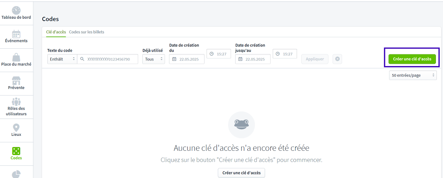Go to Événements calendar icon
The image size is (443, 178).
(x=16, y=34)
